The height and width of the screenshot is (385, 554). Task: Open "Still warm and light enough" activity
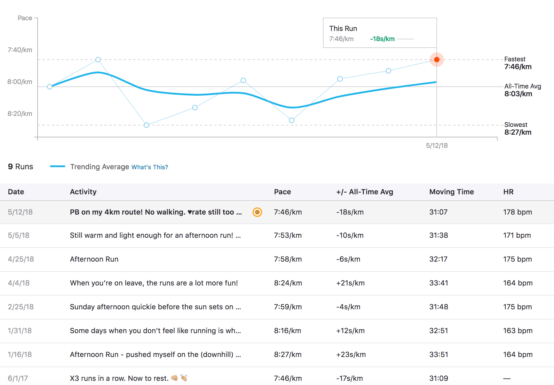coord(155,235)
